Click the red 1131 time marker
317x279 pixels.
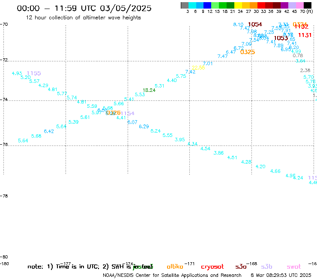(305, 35)
